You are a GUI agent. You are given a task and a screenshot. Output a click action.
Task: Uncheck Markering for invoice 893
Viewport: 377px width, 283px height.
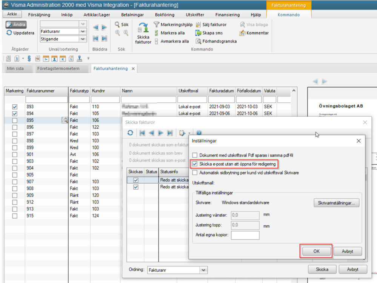point(15,107)
